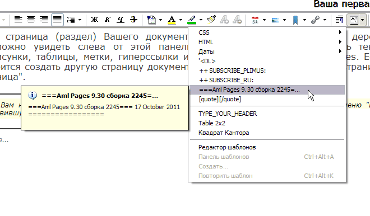Screen dimensions: 370x216
Task: Insert hyperlink using chain icon
Action: tap(315, 20)
